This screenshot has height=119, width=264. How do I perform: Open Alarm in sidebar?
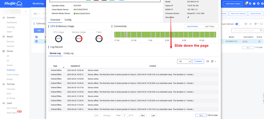[9, 32]
